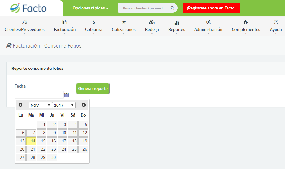Expand chevron under Facturación
This screenshot has height=169, width=285.
[x=65, y=33]
